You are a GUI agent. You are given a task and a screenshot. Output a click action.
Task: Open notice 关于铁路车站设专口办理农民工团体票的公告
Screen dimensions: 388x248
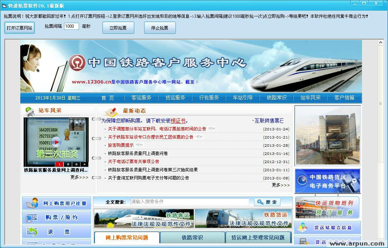click(x=151, y=137)
